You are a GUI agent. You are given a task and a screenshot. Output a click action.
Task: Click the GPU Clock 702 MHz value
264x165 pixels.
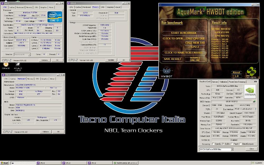pyautogui.click(x=216, y=132)
